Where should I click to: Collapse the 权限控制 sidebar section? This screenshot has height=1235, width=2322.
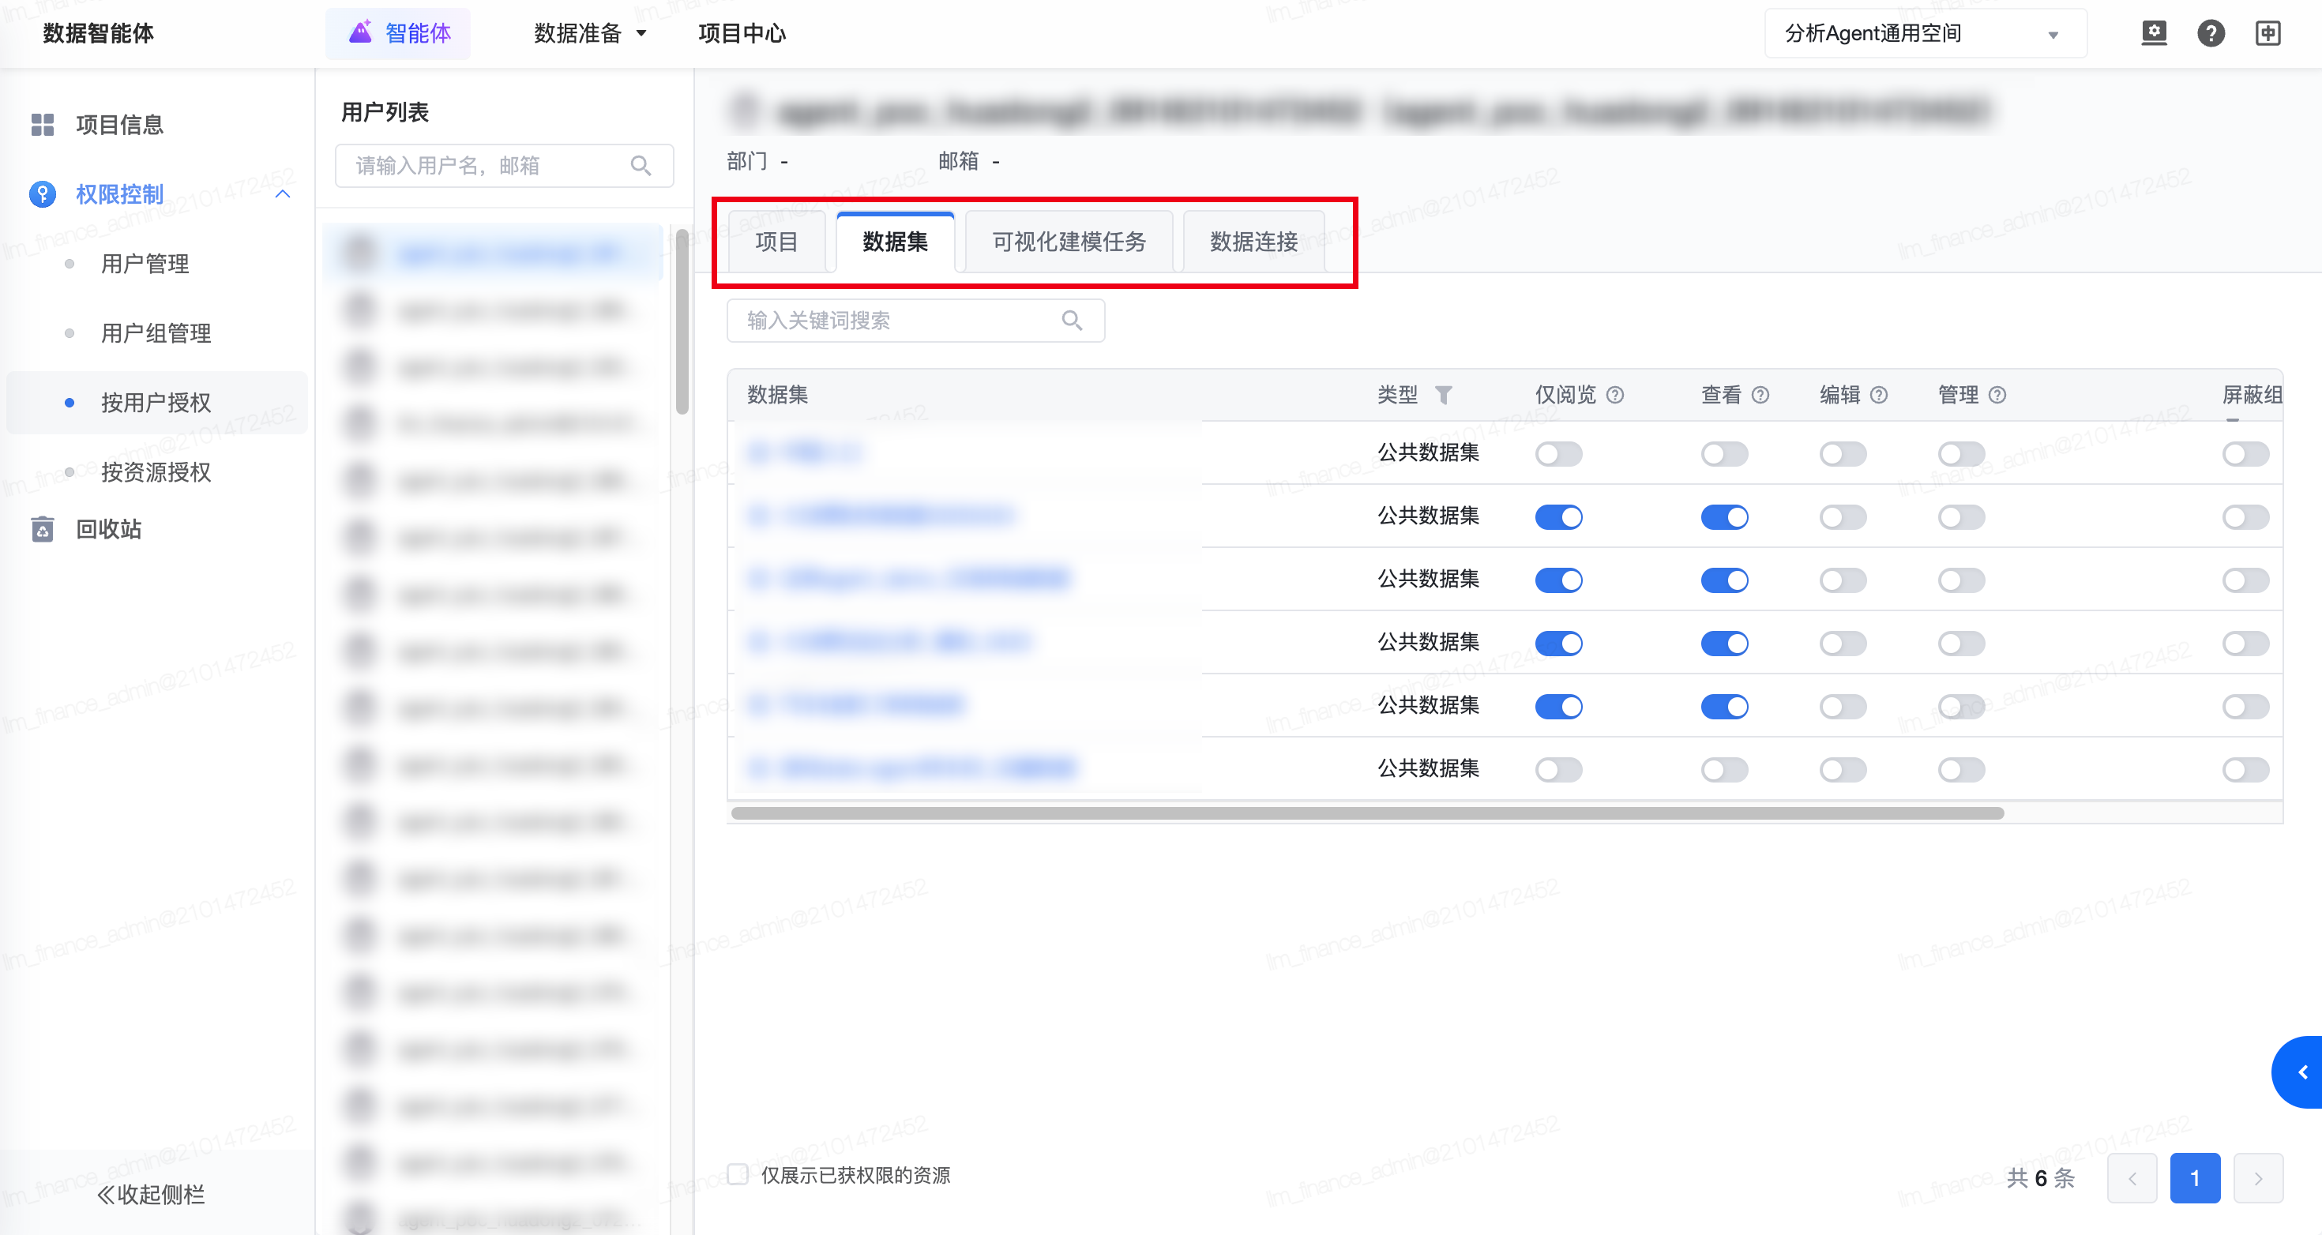tap(282, 193)
